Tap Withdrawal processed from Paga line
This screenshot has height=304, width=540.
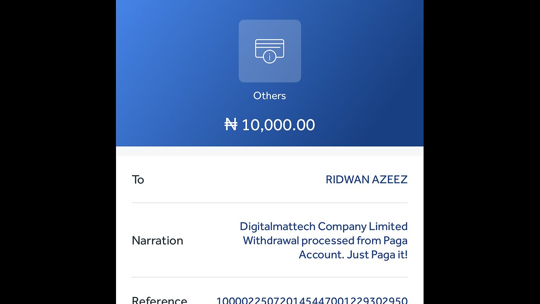[x=325, y=241]
